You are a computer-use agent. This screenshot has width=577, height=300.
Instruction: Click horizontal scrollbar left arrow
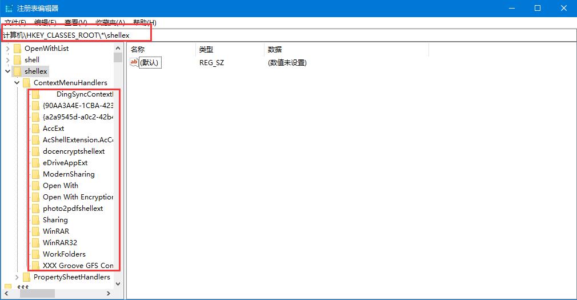pyautogui.click(x=6, y=293)
